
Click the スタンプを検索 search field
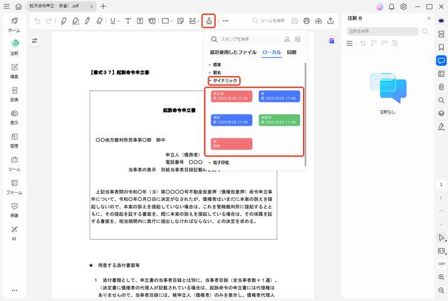point(246,40)
